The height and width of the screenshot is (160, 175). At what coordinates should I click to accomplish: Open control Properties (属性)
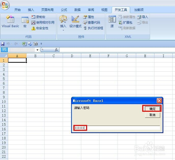click(x=89, y=17)
